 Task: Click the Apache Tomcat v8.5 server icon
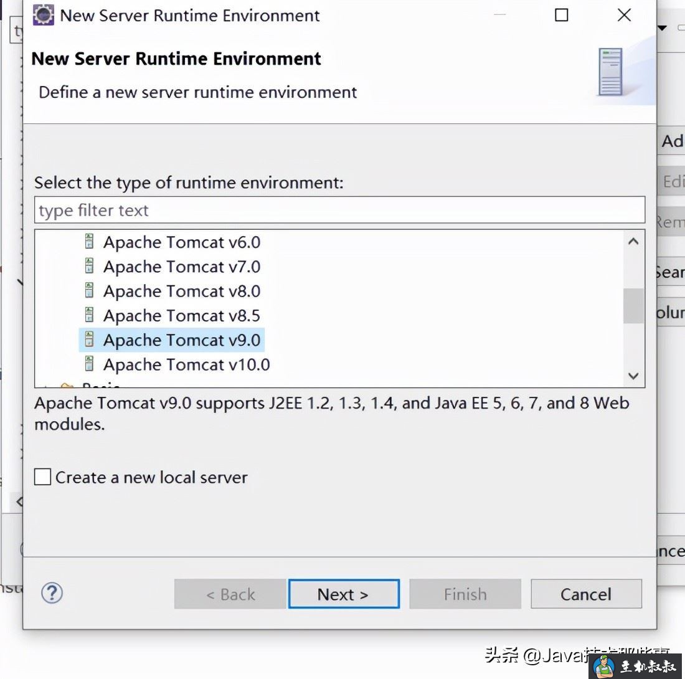89,315
